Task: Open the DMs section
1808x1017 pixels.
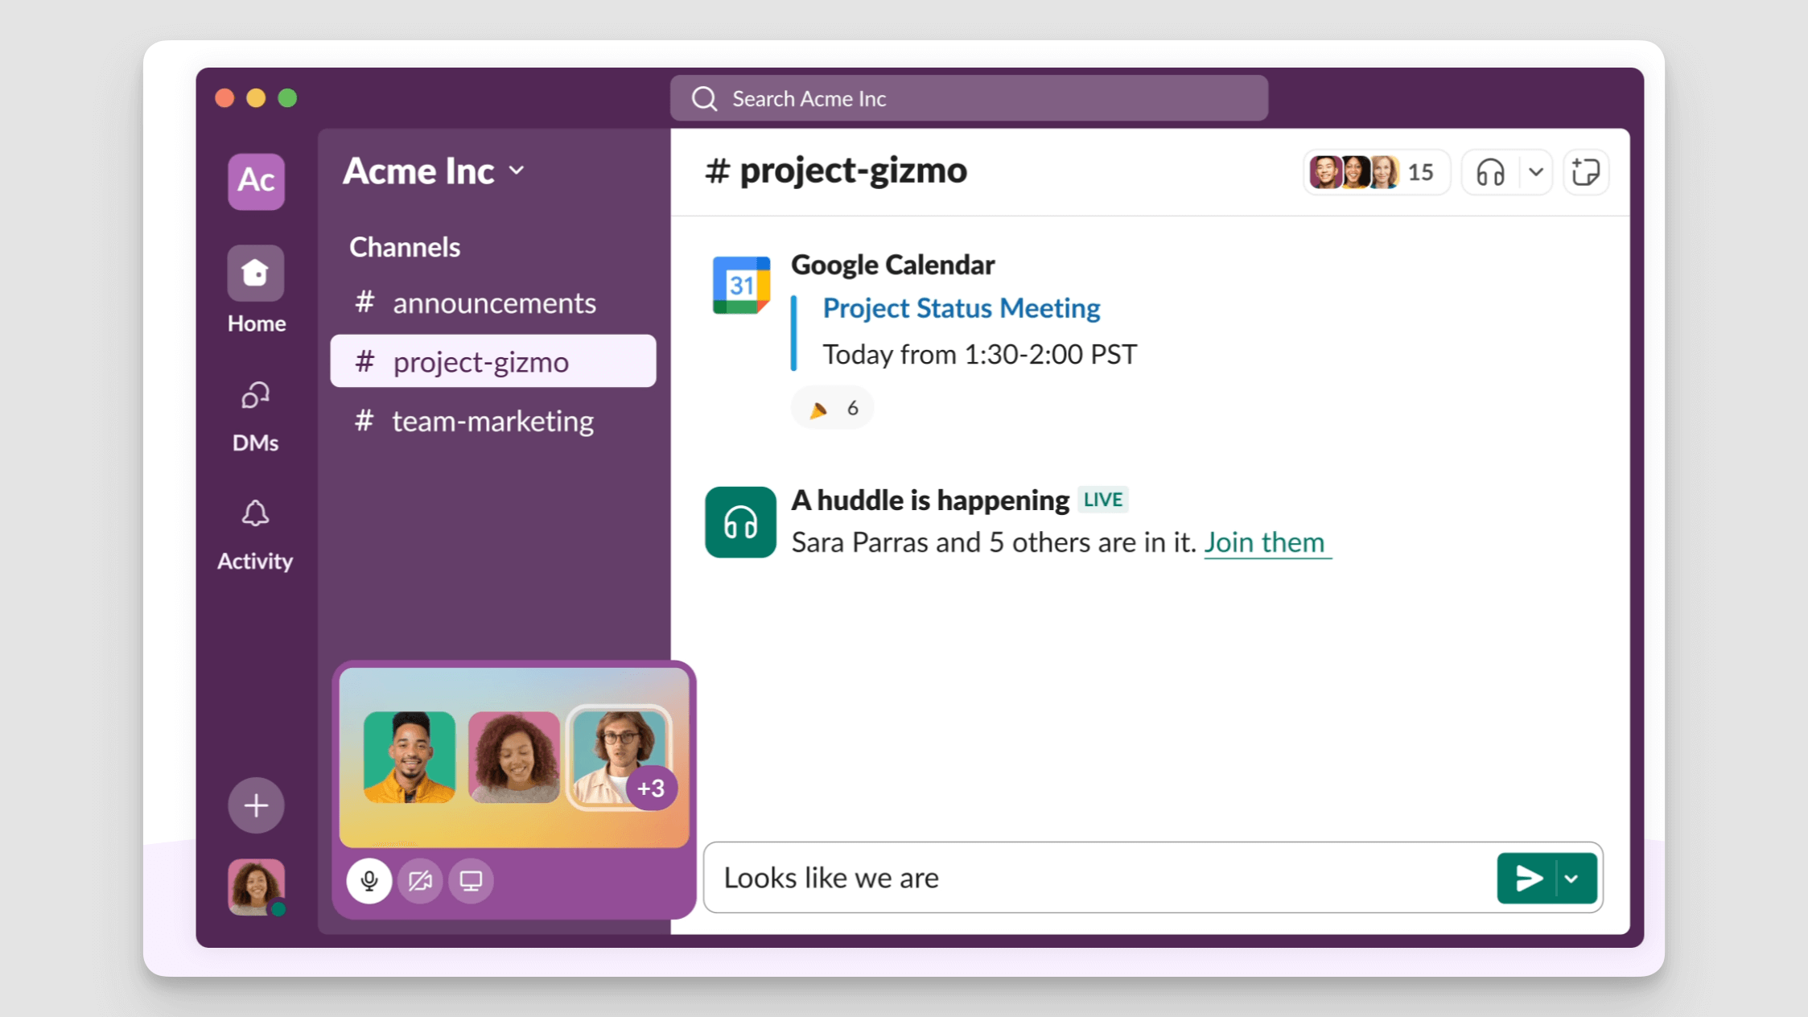Action: [x=255, y=410]
